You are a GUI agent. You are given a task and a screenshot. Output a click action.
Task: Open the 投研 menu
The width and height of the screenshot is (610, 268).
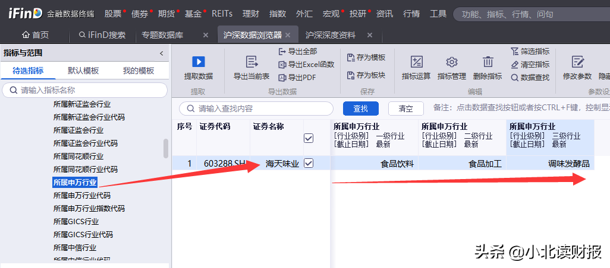358,14
